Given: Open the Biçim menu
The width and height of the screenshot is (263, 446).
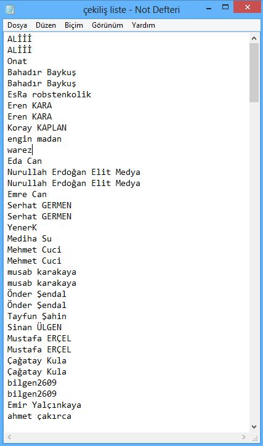Looking at the screenshot, I should click(x=74, y=25).
